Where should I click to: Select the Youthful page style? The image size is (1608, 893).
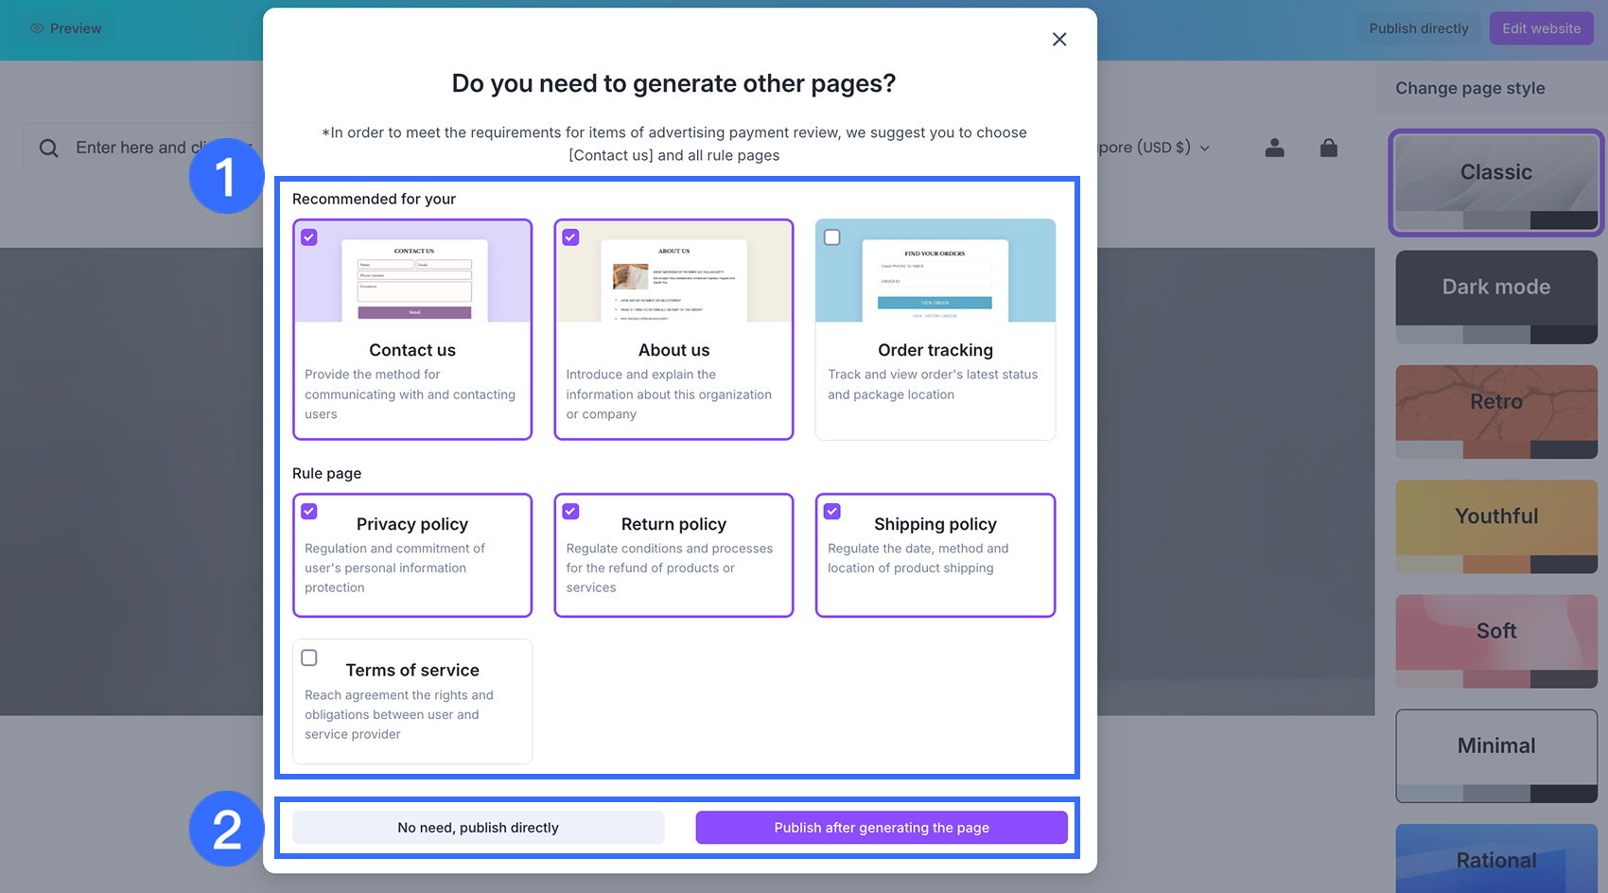(x=1496, y=526)
